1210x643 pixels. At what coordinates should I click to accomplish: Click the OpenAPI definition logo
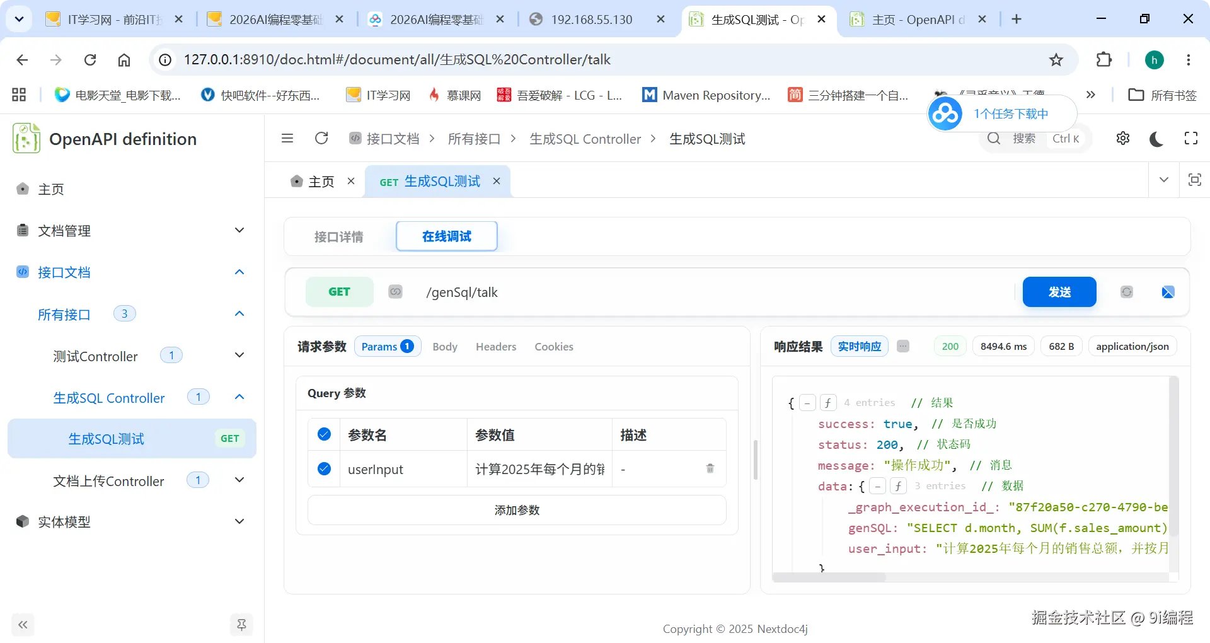click(26, 139)
